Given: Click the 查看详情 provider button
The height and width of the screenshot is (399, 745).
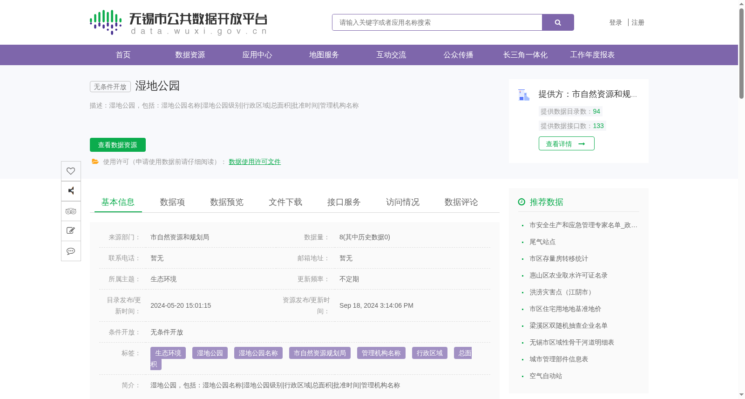Looking at the screenshot, I should pyautogui.click(x=567, y=143).
